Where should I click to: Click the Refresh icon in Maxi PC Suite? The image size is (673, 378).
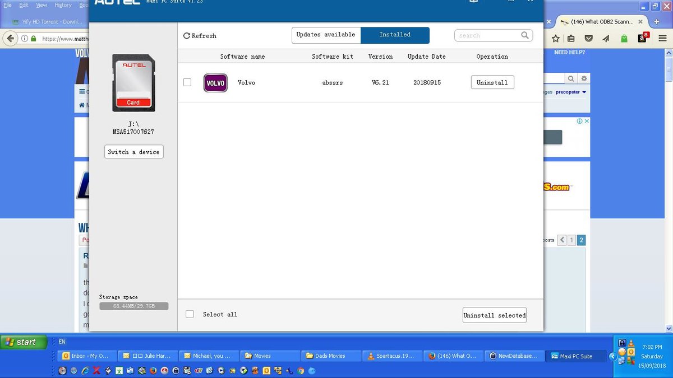tap(187, 36)
